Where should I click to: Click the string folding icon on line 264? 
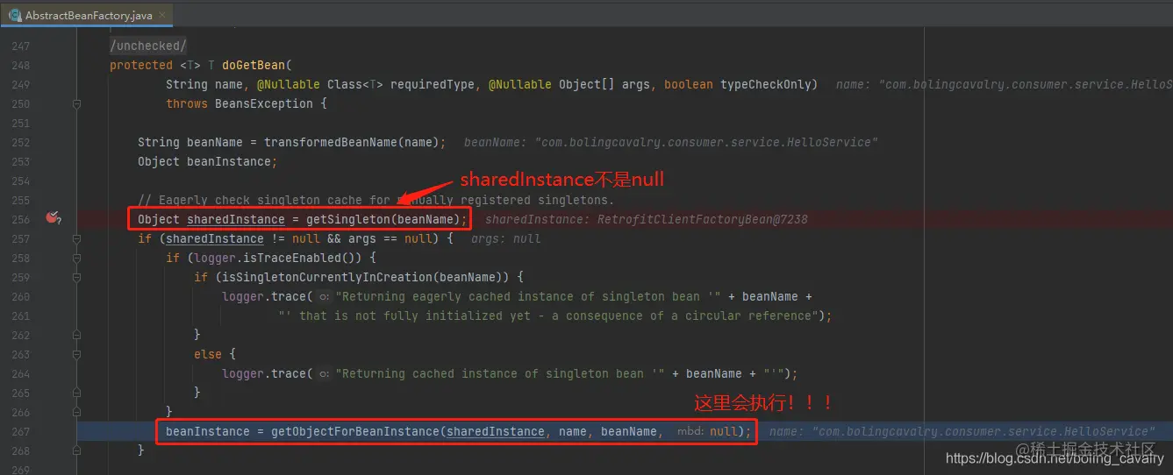point(324,374)
